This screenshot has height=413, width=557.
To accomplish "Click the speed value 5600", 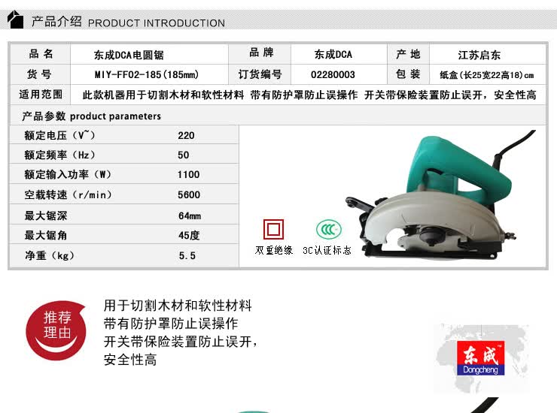I will [x=189, y=195].
